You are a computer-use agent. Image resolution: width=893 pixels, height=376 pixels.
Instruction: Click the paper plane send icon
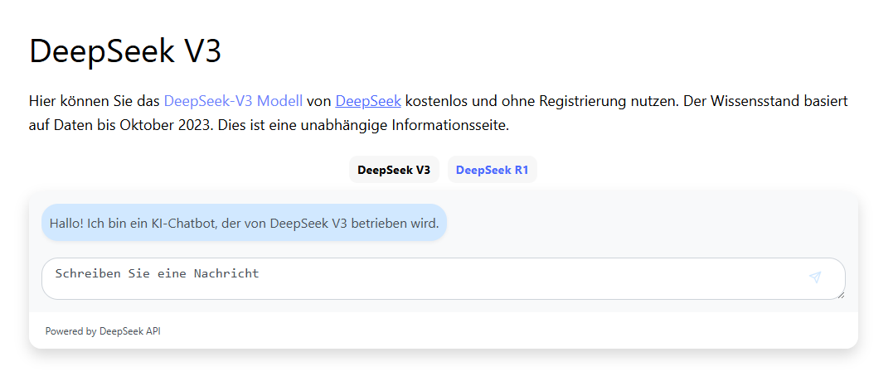[x=815, y=277]
